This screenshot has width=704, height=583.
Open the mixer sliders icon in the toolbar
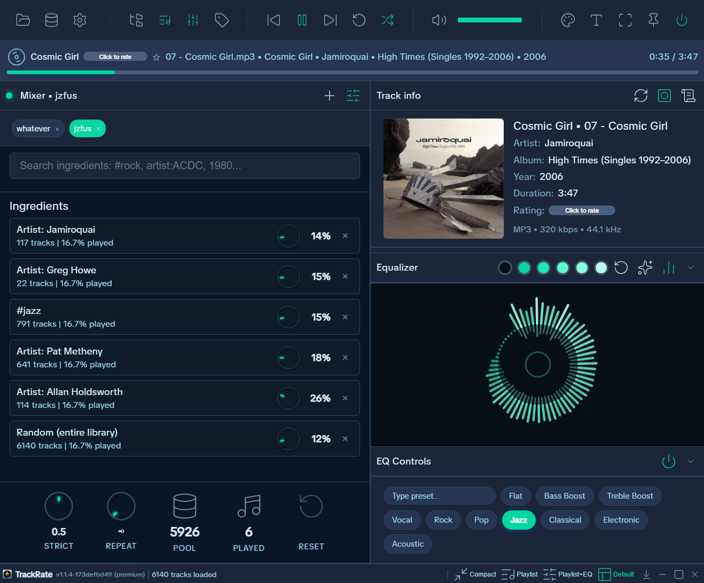click(x=193, y=20)
